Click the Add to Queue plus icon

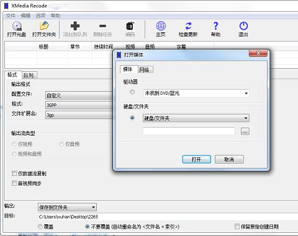click(x=75, y=26)
